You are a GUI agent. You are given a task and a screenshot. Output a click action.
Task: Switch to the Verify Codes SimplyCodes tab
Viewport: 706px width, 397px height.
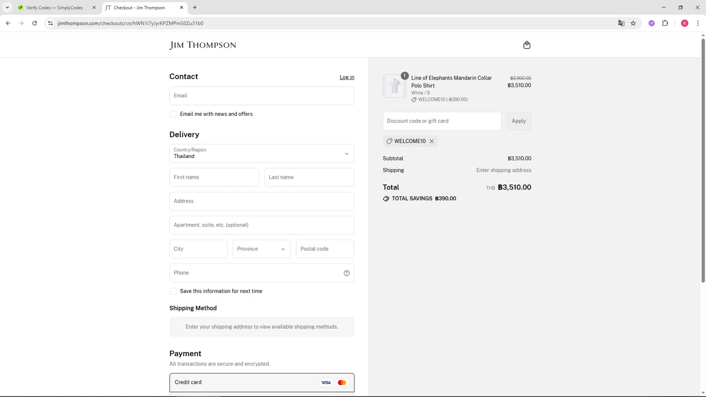click(54, 8)
